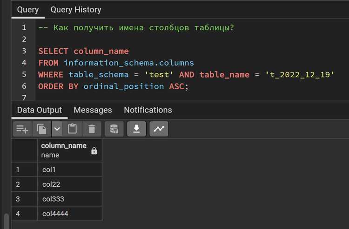Open the Messages tab
Screen dimensions: 349x229
tap(93, 110)
